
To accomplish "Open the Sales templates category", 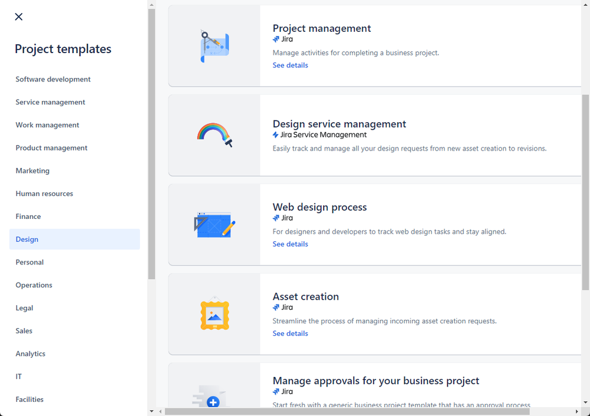I will (x=74, y=331).
